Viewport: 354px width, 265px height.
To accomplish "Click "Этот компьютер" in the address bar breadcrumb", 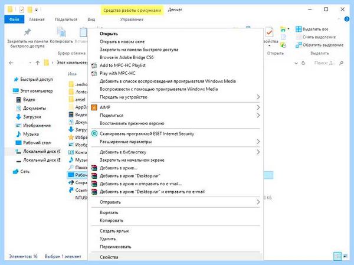I will [x=72, y=63].
